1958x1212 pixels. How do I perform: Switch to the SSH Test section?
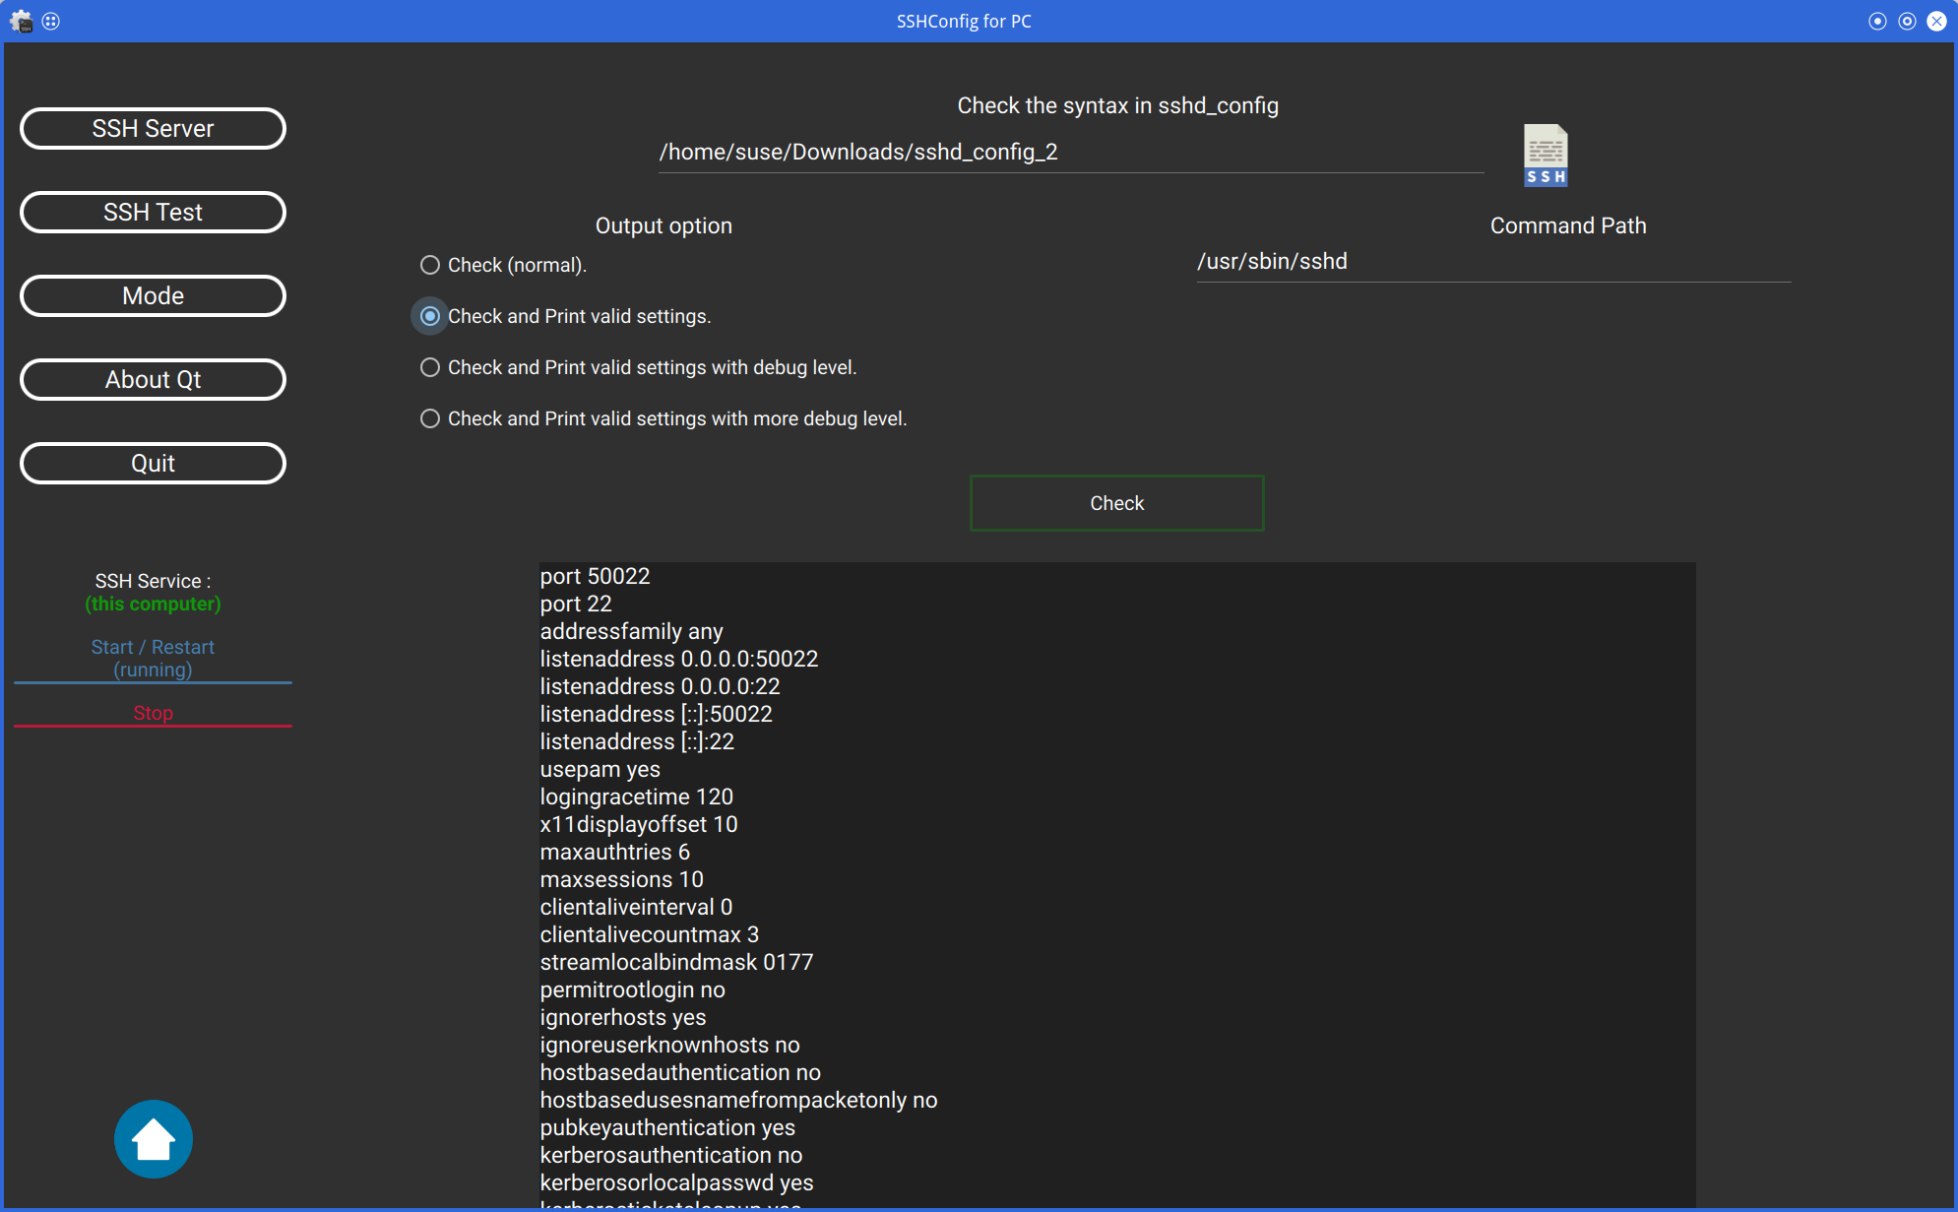click(x=153, y=212)
